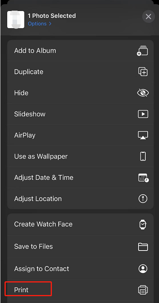Open the Options link under photo count

coord(37,24)
